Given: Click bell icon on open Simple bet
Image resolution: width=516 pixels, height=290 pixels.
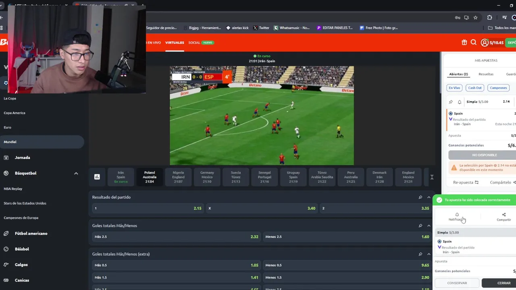Looking at the screenshot, I should 459,102.
